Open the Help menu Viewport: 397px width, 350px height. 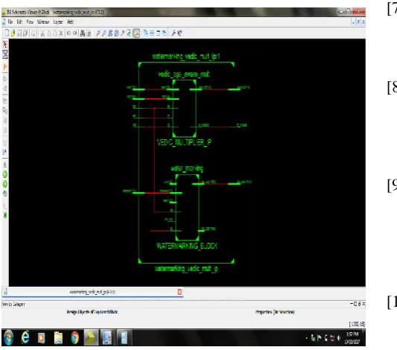(70, 22)
